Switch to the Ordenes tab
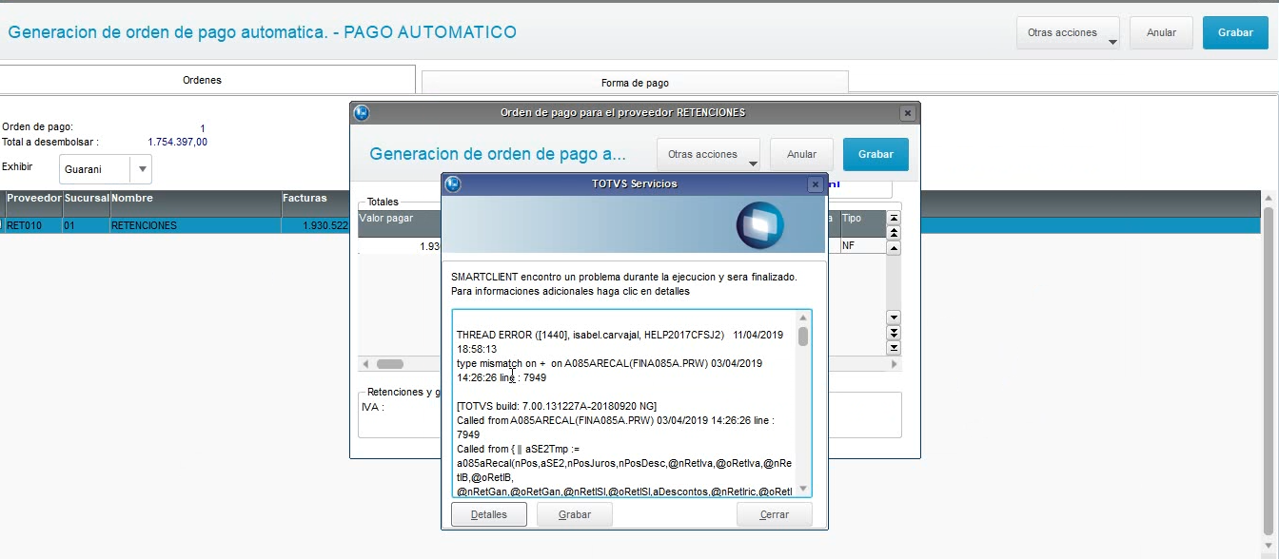Screen dimensions: 1279x559 pyautogui.click(x=202, y=80)
